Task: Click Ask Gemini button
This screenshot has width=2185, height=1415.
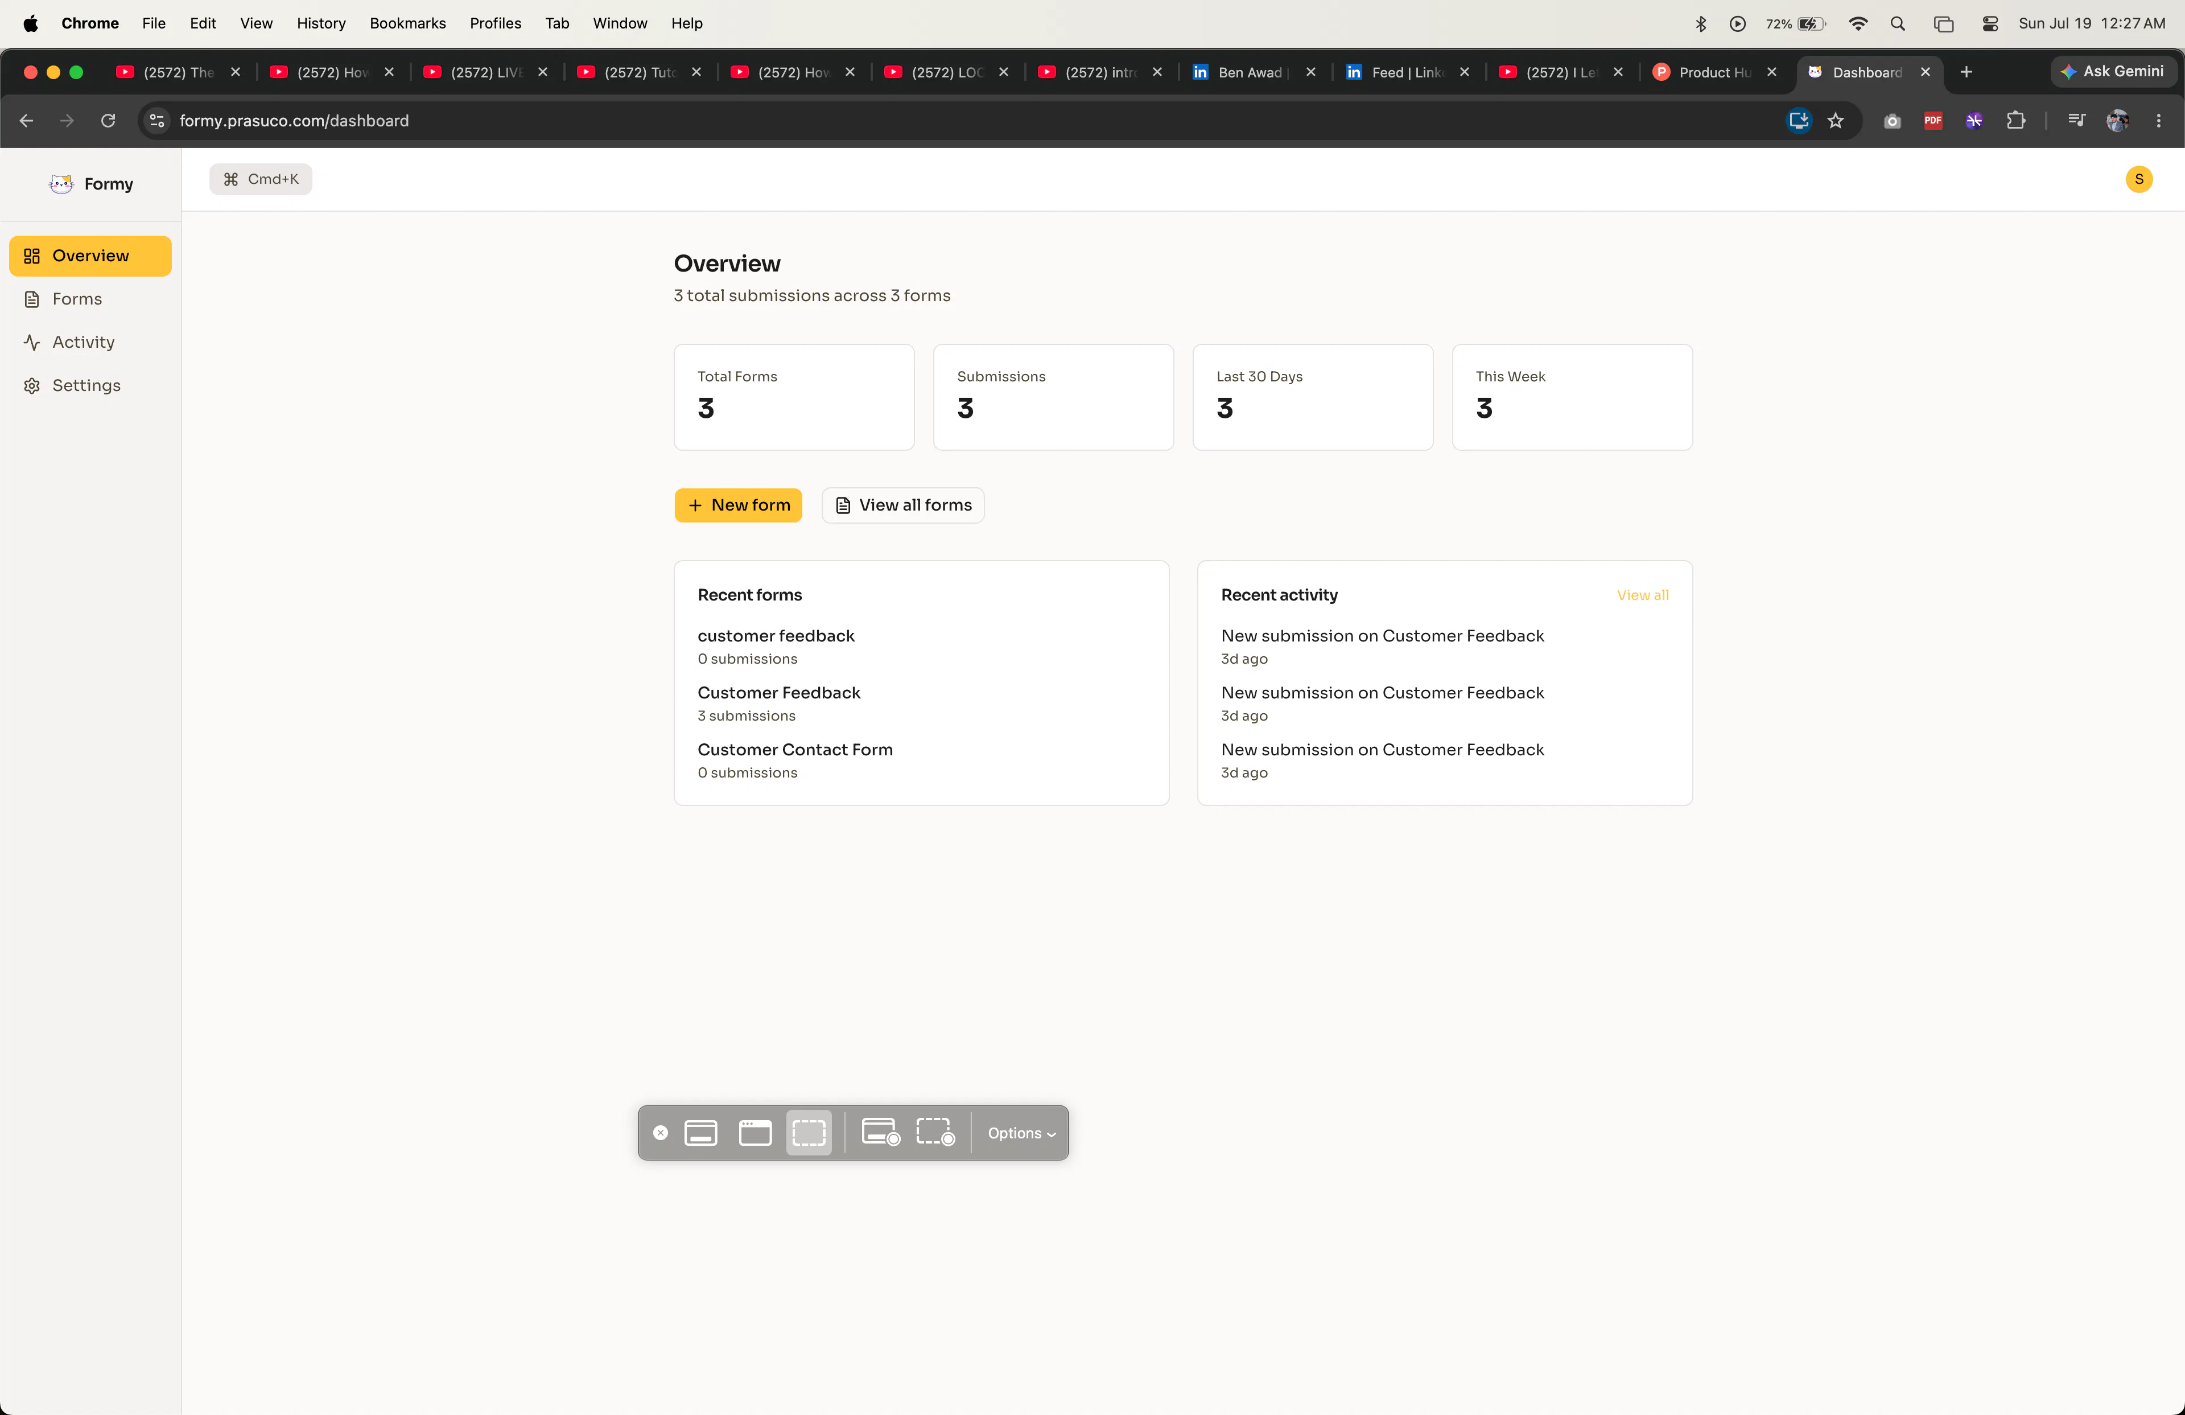Action: pos(2113,71)
